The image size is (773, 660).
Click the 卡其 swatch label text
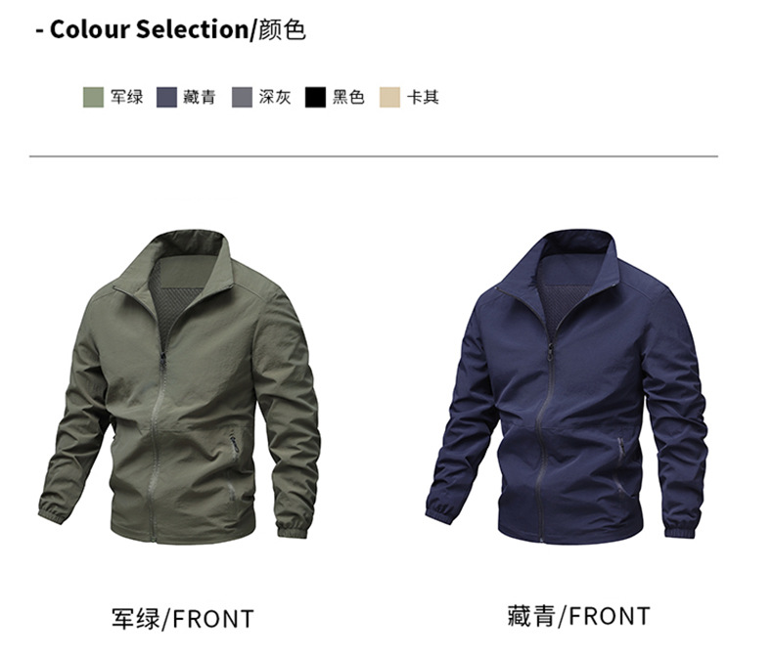pyautogui.click(x=423, y=97)
